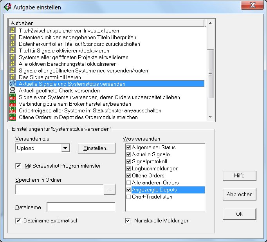This screenshot has width=267, height=242.
Task: Click the Dateiname text field
Action: (x=81, y=207)
